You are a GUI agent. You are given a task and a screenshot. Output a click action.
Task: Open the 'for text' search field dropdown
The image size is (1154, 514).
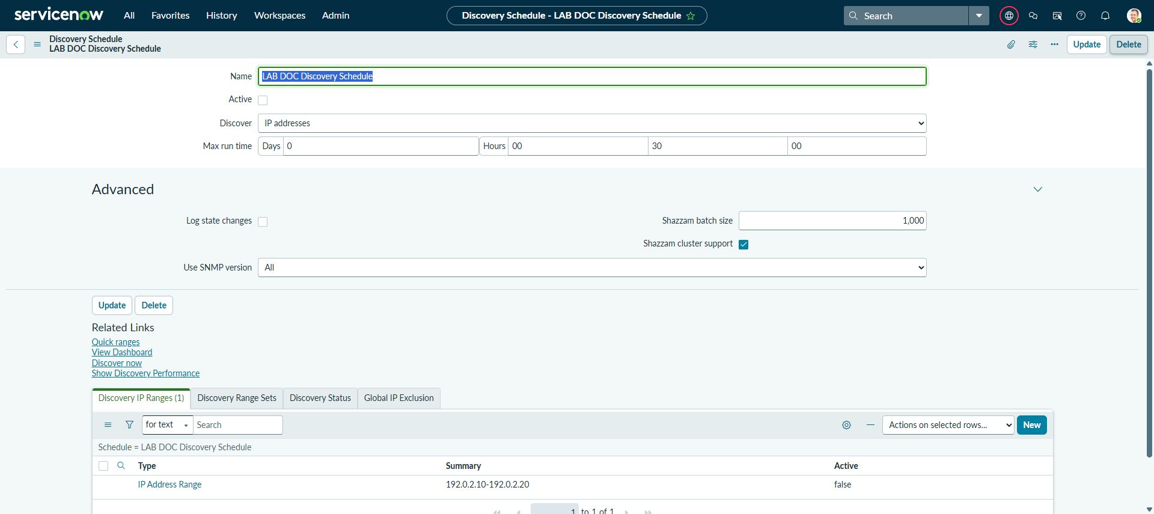[167, 425]
